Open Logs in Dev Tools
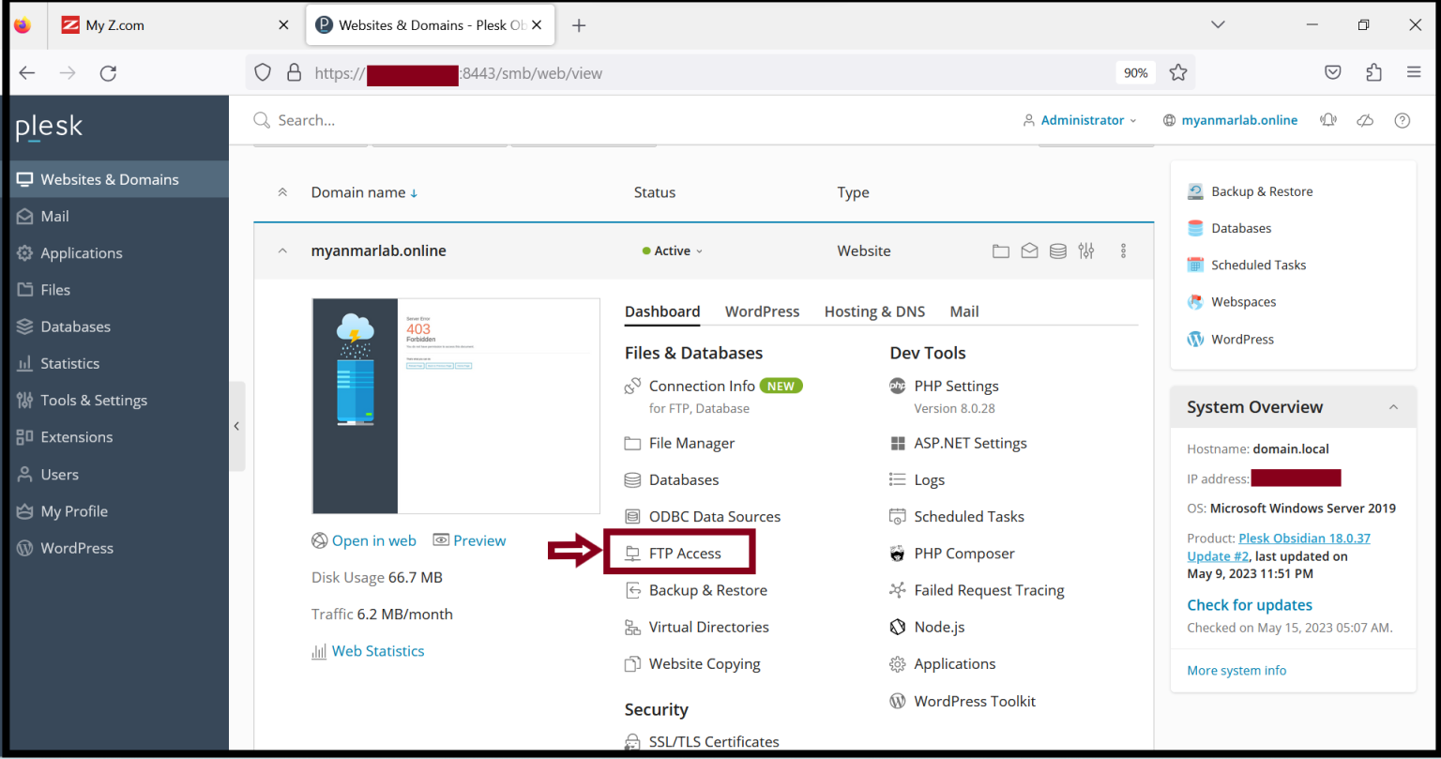 click(929, 479)
